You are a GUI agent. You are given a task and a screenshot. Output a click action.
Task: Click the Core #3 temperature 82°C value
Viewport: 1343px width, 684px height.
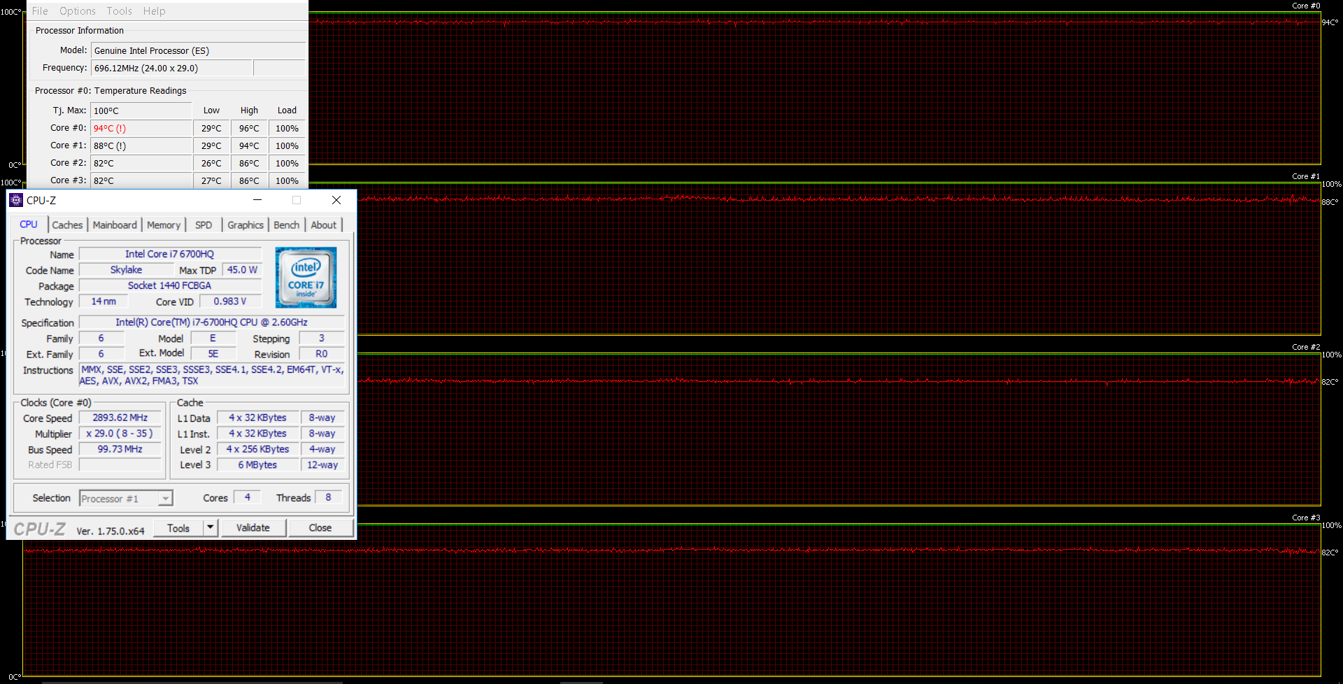(141, 180)
